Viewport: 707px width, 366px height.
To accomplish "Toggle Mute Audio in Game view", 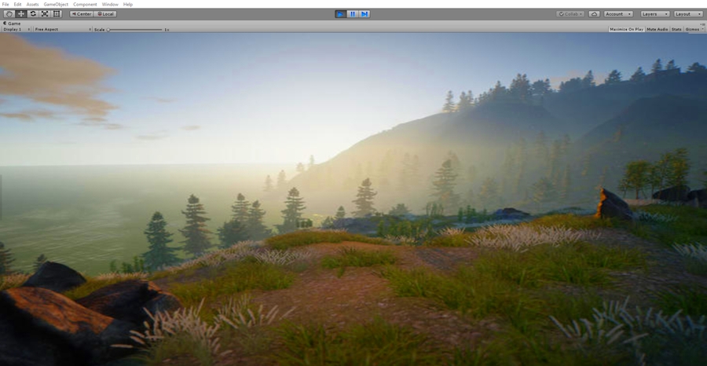I will click(x=657, y=29).
